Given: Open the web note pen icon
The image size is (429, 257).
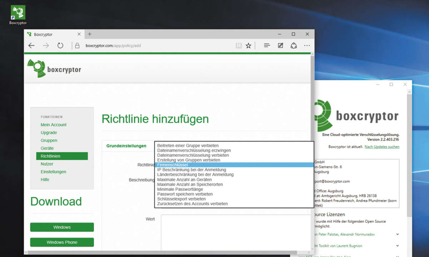Looking at the screenshot, I should (x=281, y=46).
